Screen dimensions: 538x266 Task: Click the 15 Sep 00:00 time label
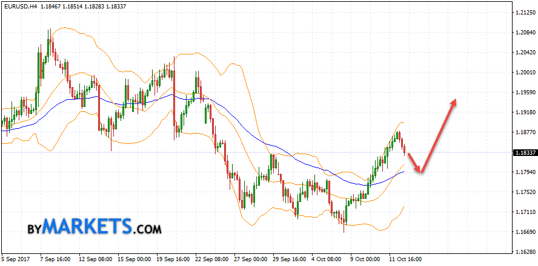pos(135,259)
